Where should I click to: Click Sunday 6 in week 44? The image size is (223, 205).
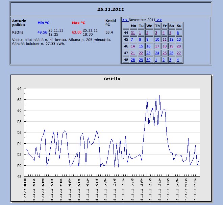click(178, 33)
